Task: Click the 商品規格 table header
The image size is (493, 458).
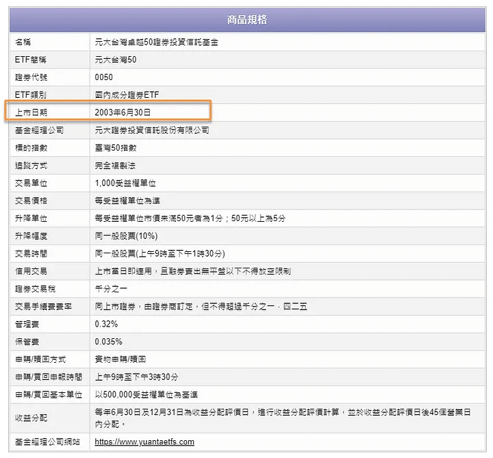Action: [x=247, y=20]
